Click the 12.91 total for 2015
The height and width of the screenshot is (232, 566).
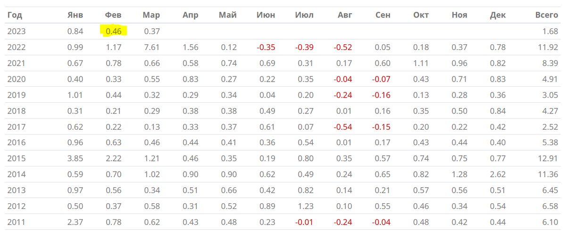[548, 158]
